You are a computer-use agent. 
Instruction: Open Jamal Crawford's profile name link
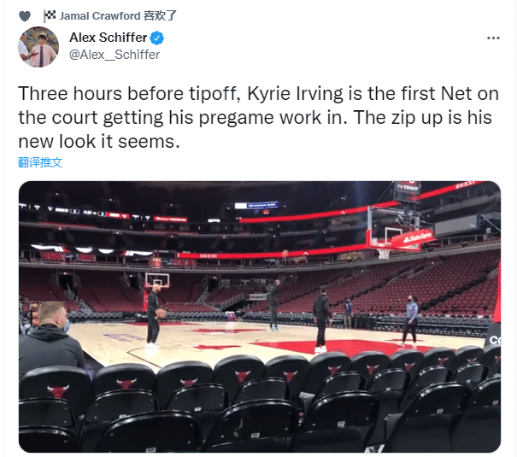click(x=101, y=16)
